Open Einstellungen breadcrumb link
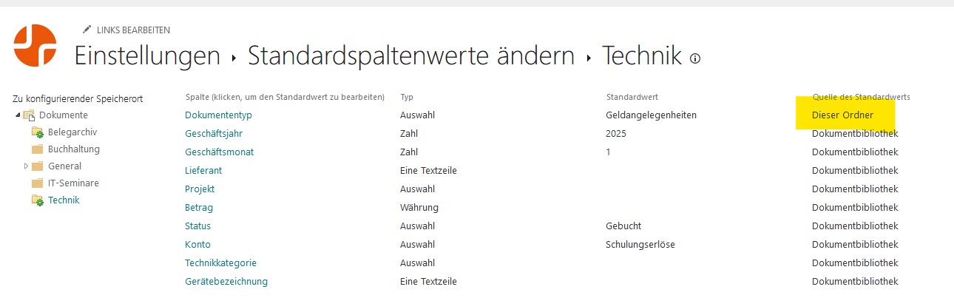This screenshot has height=298, width=954. tap(147, 55)
